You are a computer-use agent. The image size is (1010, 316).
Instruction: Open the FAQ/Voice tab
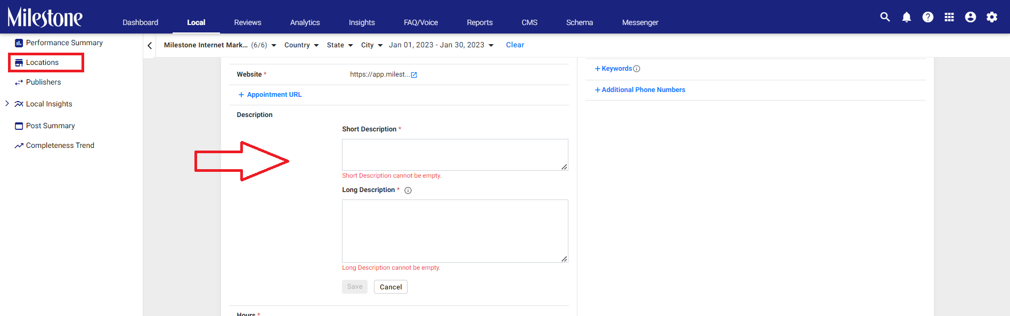(421, 22)
